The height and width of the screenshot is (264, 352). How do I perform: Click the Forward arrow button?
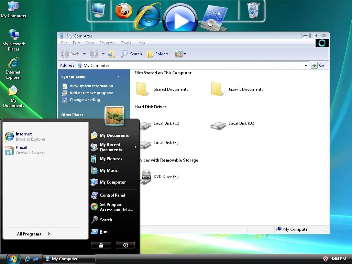(x=94, y=54)
